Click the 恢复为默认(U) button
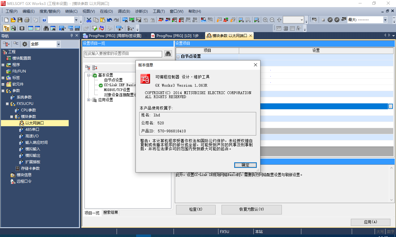 pos(252,210)
